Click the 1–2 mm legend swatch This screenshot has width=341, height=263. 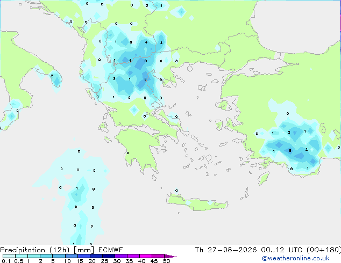[x=34, y=256]
